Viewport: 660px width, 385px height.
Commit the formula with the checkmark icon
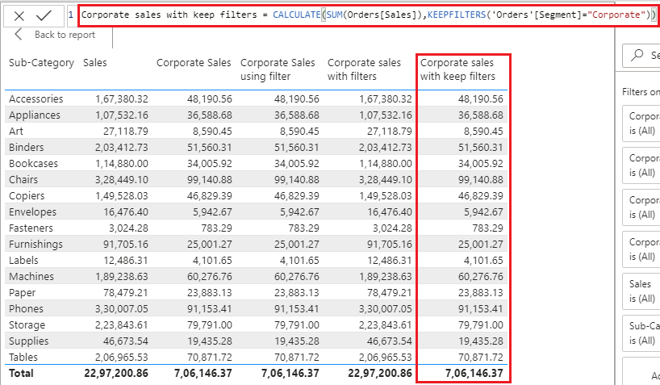pyautogui.click(x=44, y=15)
